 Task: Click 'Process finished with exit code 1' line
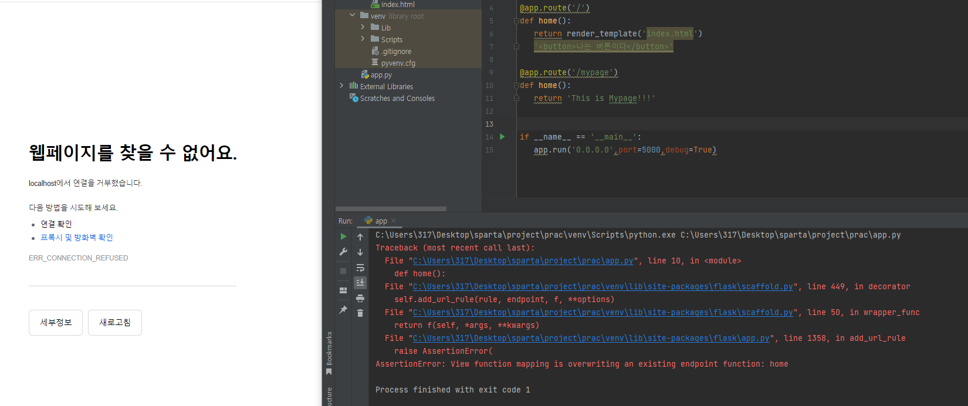pos(452,390)
